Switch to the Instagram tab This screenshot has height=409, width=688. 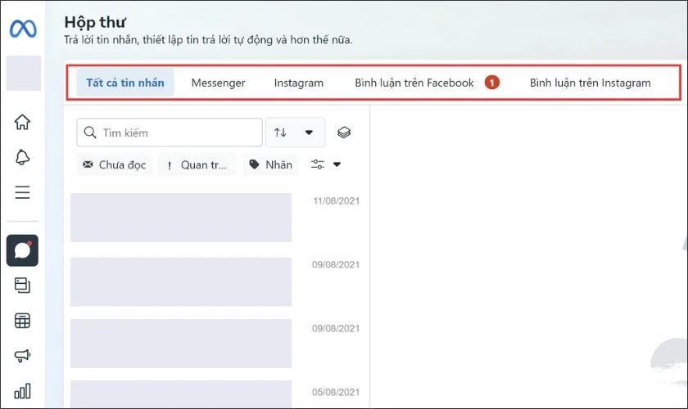click(x=298, y=83)
